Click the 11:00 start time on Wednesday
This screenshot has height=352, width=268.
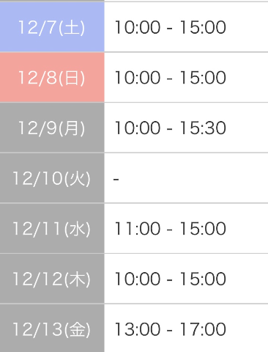click(138, 228)
